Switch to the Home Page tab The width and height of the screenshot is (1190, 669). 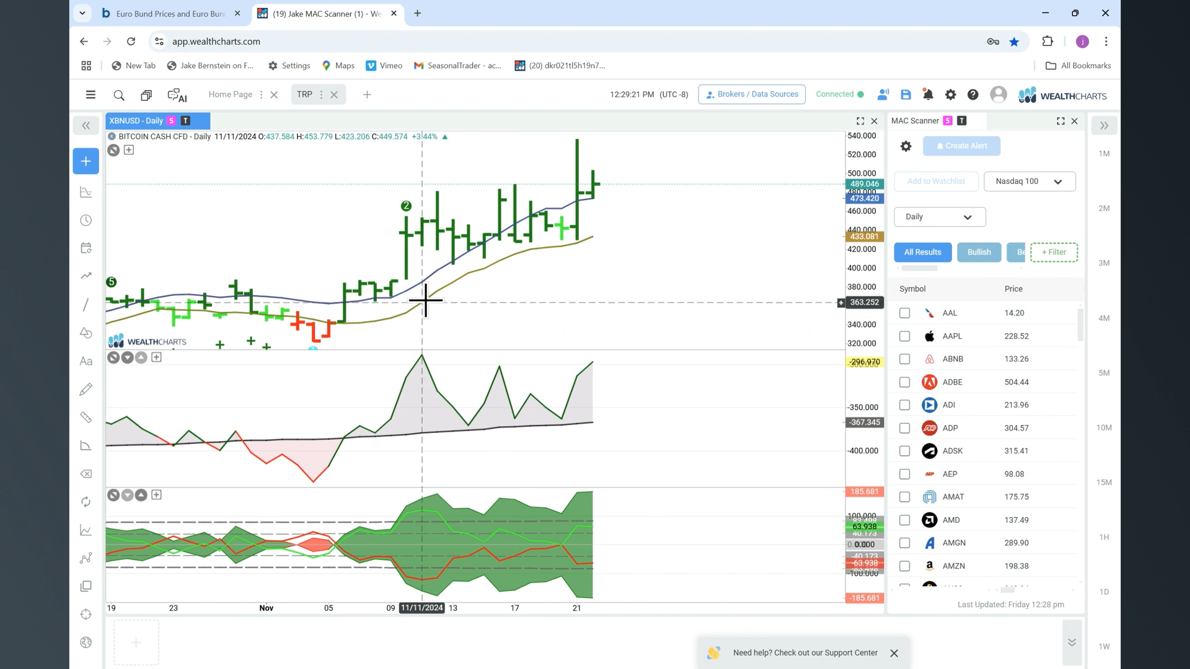pyautogui.click(x=230, y=94)
